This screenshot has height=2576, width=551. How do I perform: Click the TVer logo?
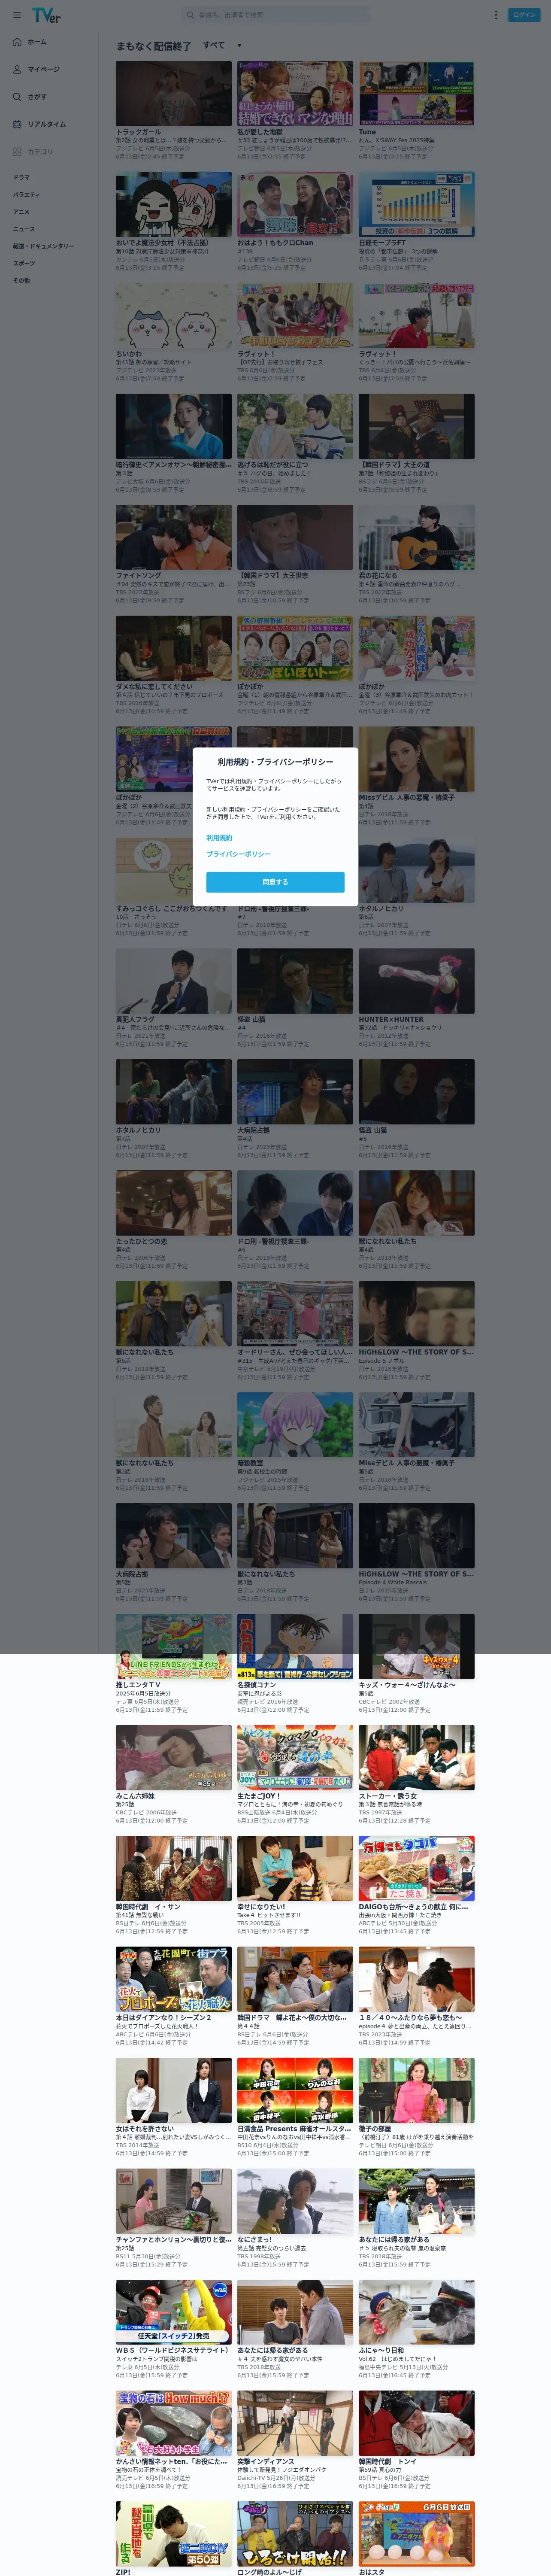[46, 15]
